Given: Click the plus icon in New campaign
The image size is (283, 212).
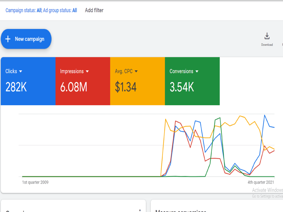Looking at the screenshot, I should pyautogui.click(x=8, y=39).
